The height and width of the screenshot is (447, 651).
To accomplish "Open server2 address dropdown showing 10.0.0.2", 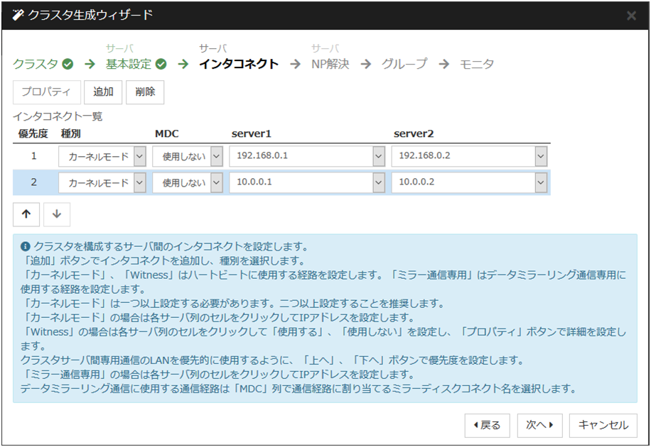I will 541,182.
